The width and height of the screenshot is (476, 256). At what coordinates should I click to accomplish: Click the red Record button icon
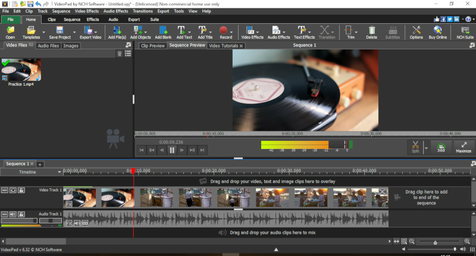[224, 30]
